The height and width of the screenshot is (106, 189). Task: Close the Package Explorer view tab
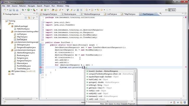(x=20, y=14)
